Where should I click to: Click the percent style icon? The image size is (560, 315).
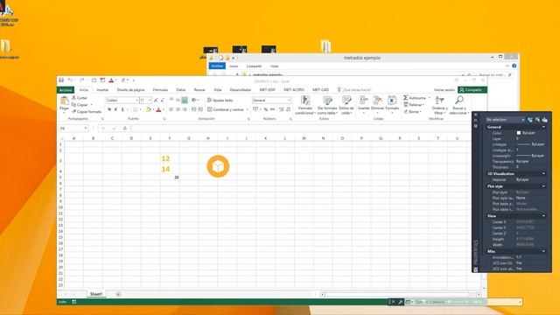(x=266, y=109)
